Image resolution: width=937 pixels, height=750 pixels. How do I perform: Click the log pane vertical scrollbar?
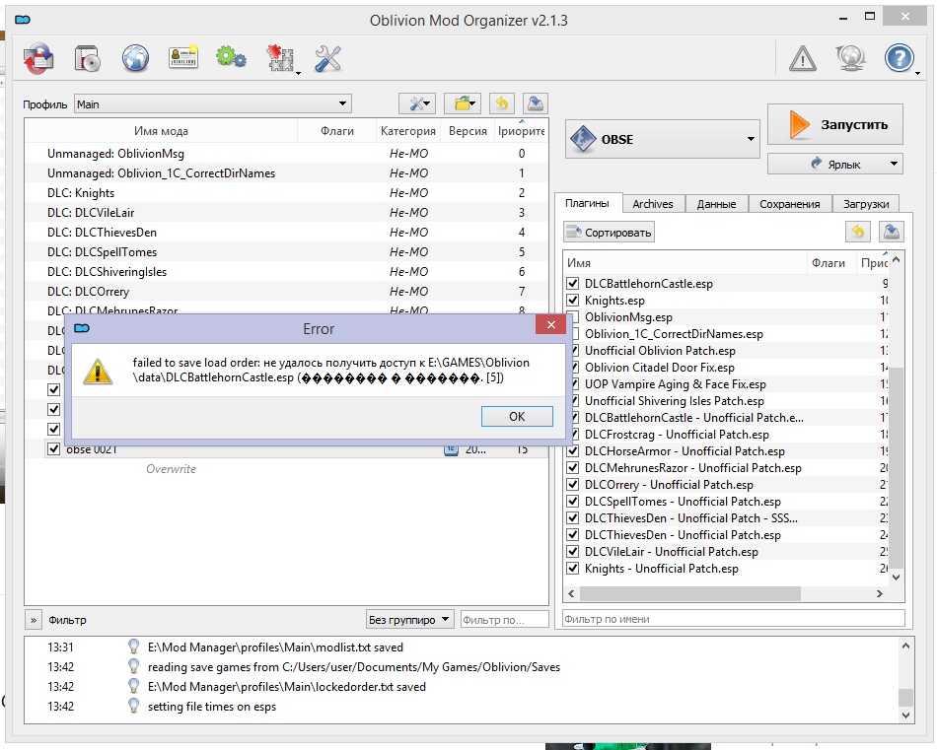[x=905, y=697]
